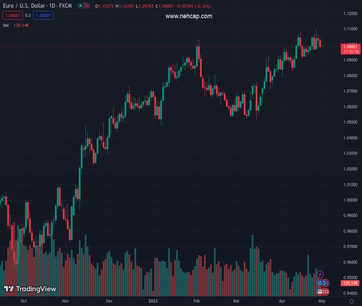Click the Vol indicator label
Image resolution: width=362 pixels, height=306 pixels.
pos(6,25)
